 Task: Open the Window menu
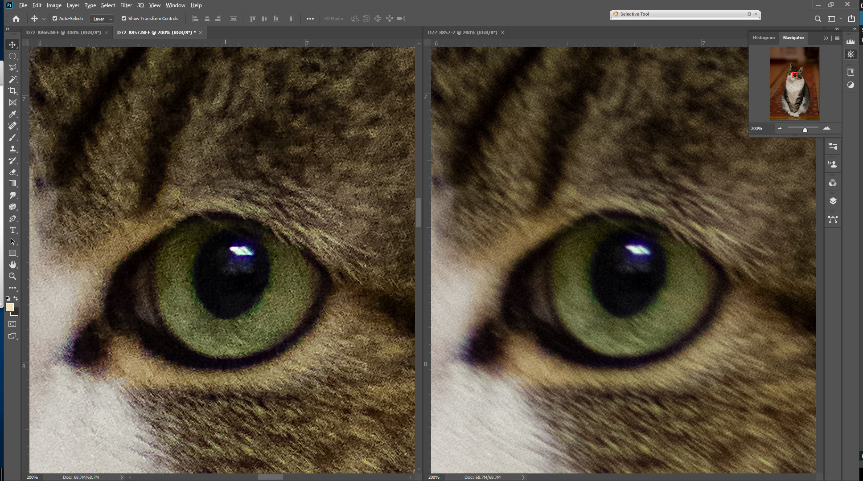(x=175, y=5)
